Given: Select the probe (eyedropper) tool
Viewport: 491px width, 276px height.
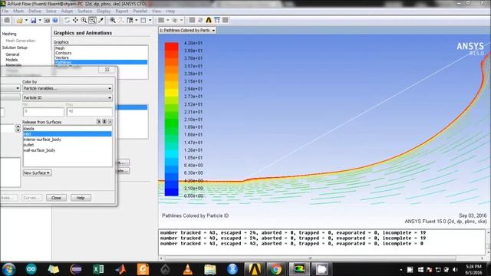Looking at the screenshot, I should click(101, 21).
